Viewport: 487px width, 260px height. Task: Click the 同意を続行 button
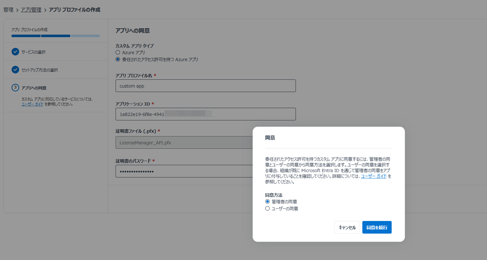377,227
